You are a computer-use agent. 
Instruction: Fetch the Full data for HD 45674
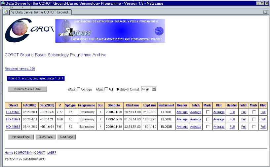coord(244,119)
